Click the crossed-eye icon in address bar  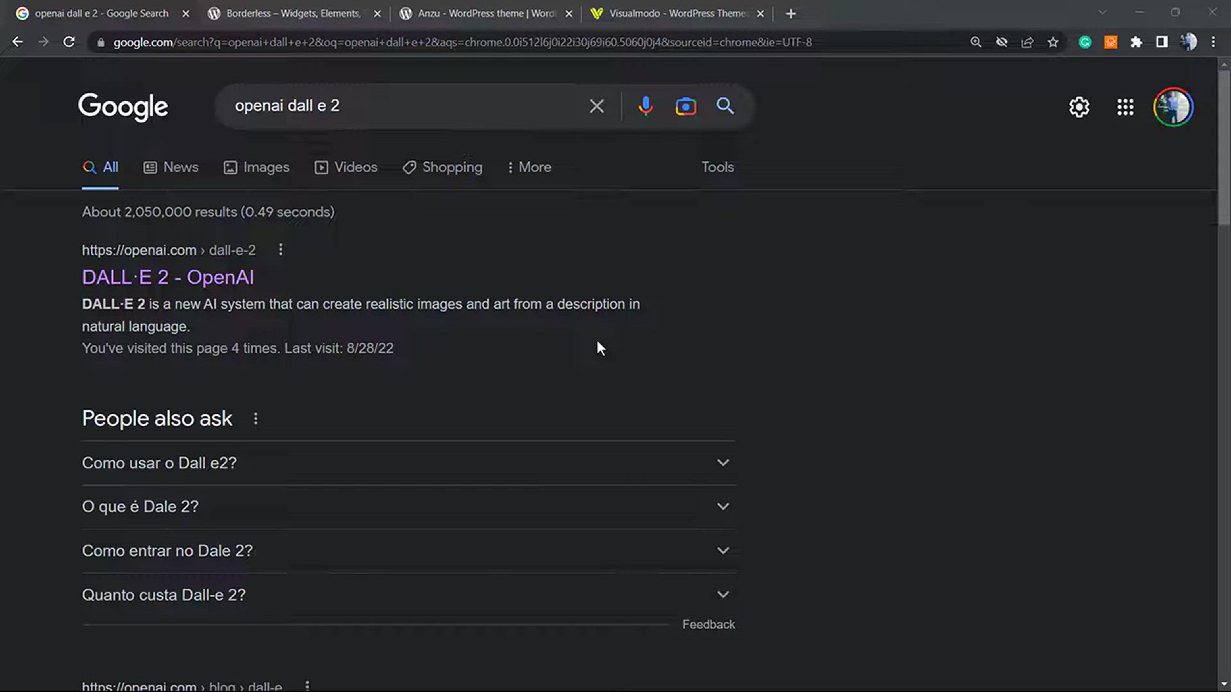1001,42
